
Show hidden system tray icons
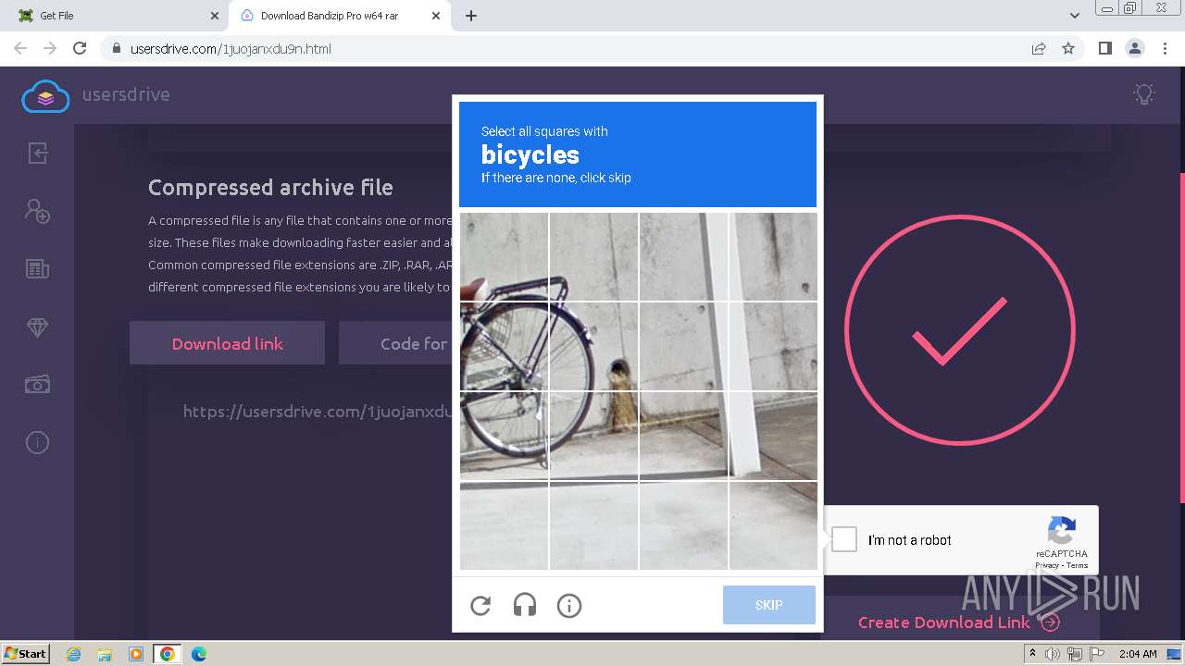pos(1032,653)
